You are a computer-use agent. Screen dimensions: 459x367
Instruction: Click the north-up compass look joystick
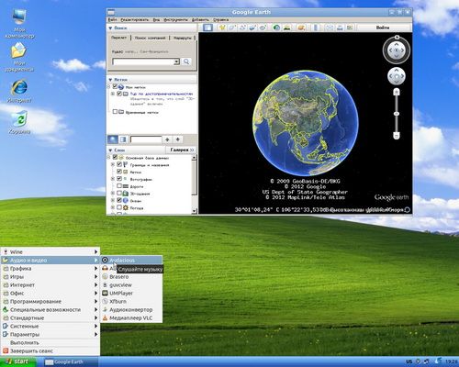pos(397,50)
